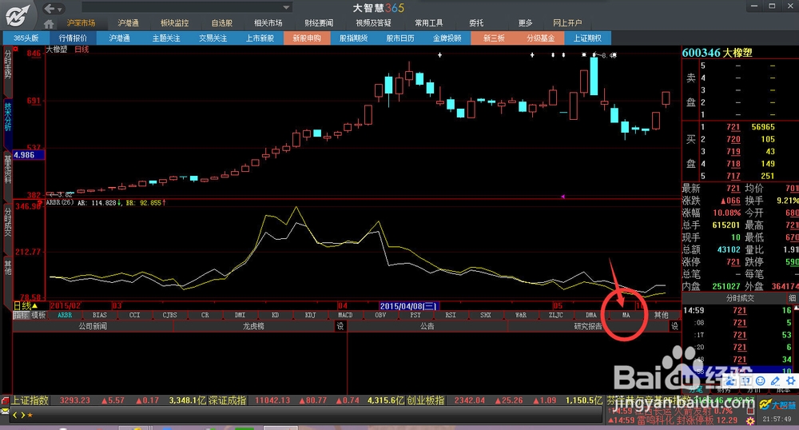Viewport: 799px width, 430px height.
Task: Open the 网上开户 menu
Action: pyautogui.click(x=567, y=23)
